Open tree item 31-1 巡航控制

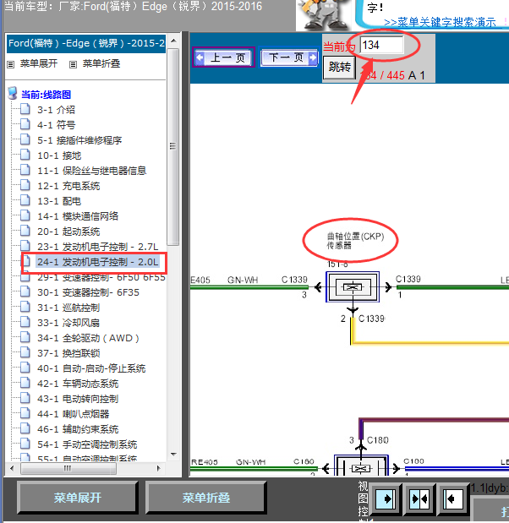pyautogui.click(x=68, y=308)
